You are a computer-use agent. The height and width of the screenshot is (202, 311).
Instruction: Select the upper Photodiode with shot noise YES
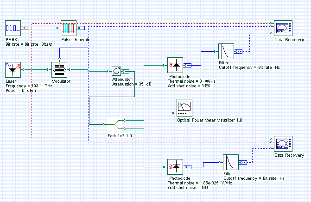[x=175, y=65]
